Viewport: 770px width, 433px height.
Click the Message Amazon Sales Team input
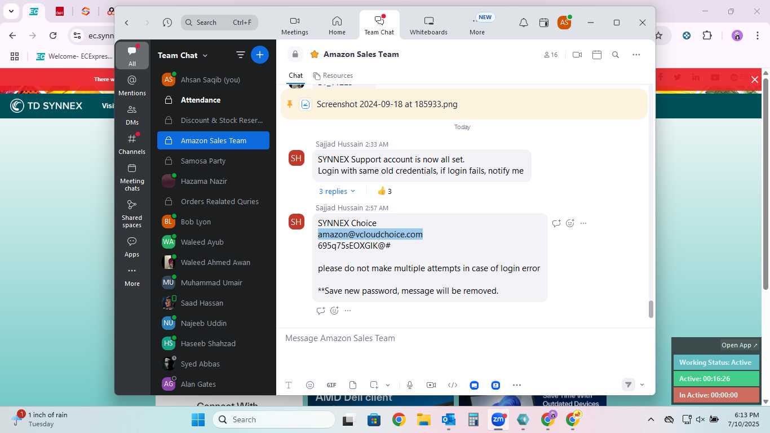point(466,338)
